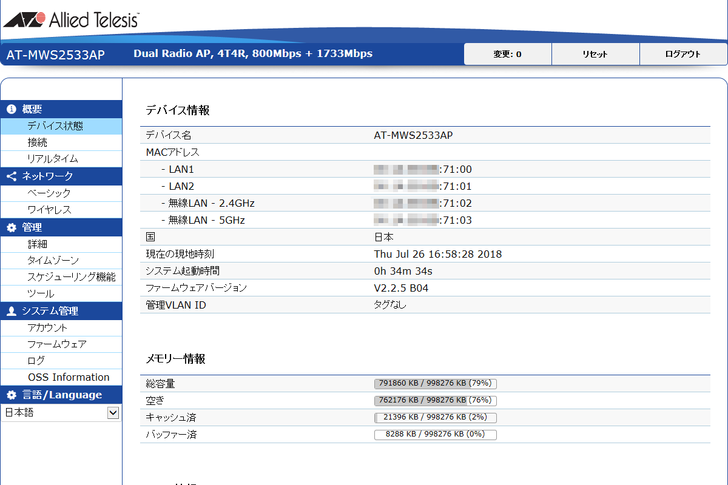
Task: Click the リセット button
Action: coord(595,54)
